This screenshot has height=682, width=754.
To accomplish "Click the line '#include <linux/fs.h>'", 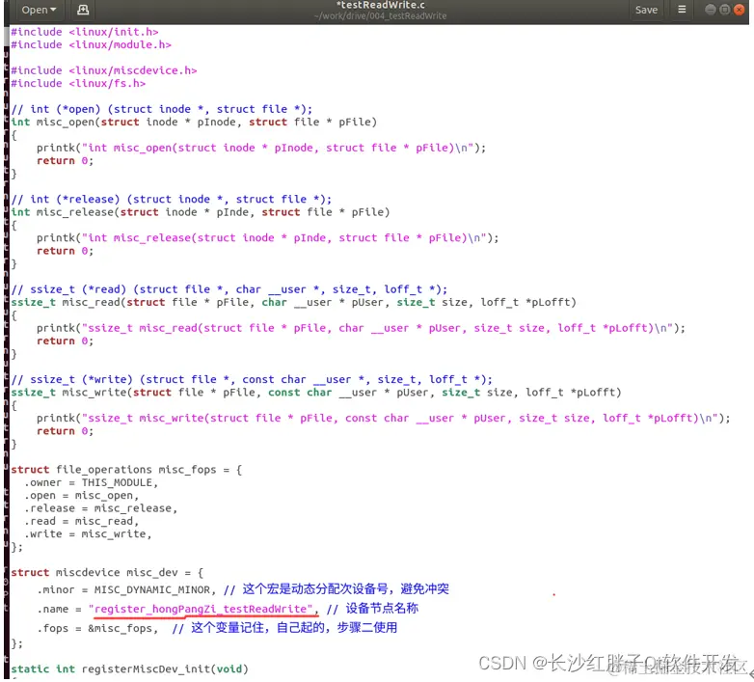I will (78, 84).
